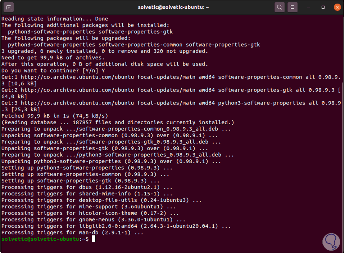Click the green solvetic@solvetic-ubuntu prompt text

point(40,239)
